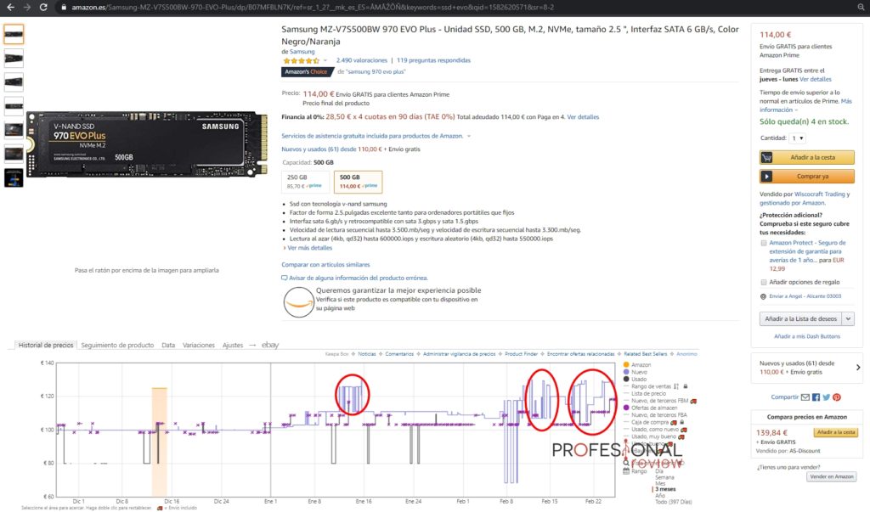Click truck icon beside Usado, muy bueno

pos(681,436)
